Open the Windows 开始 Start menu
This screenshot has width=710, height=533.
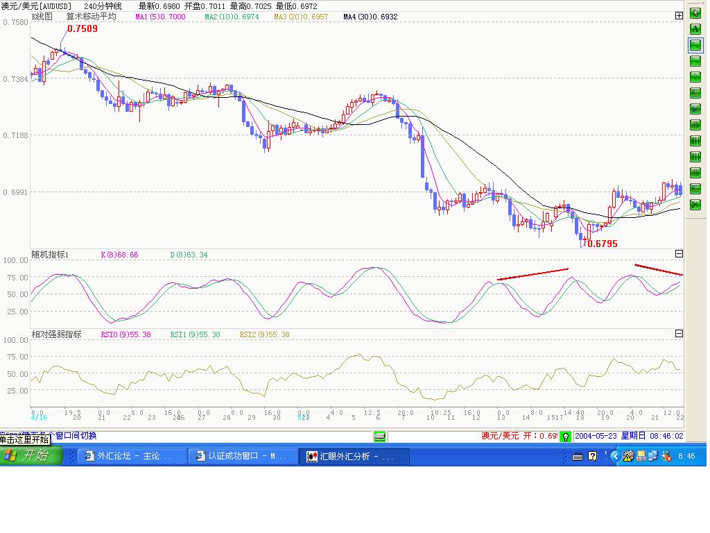(x=31, y=456)
